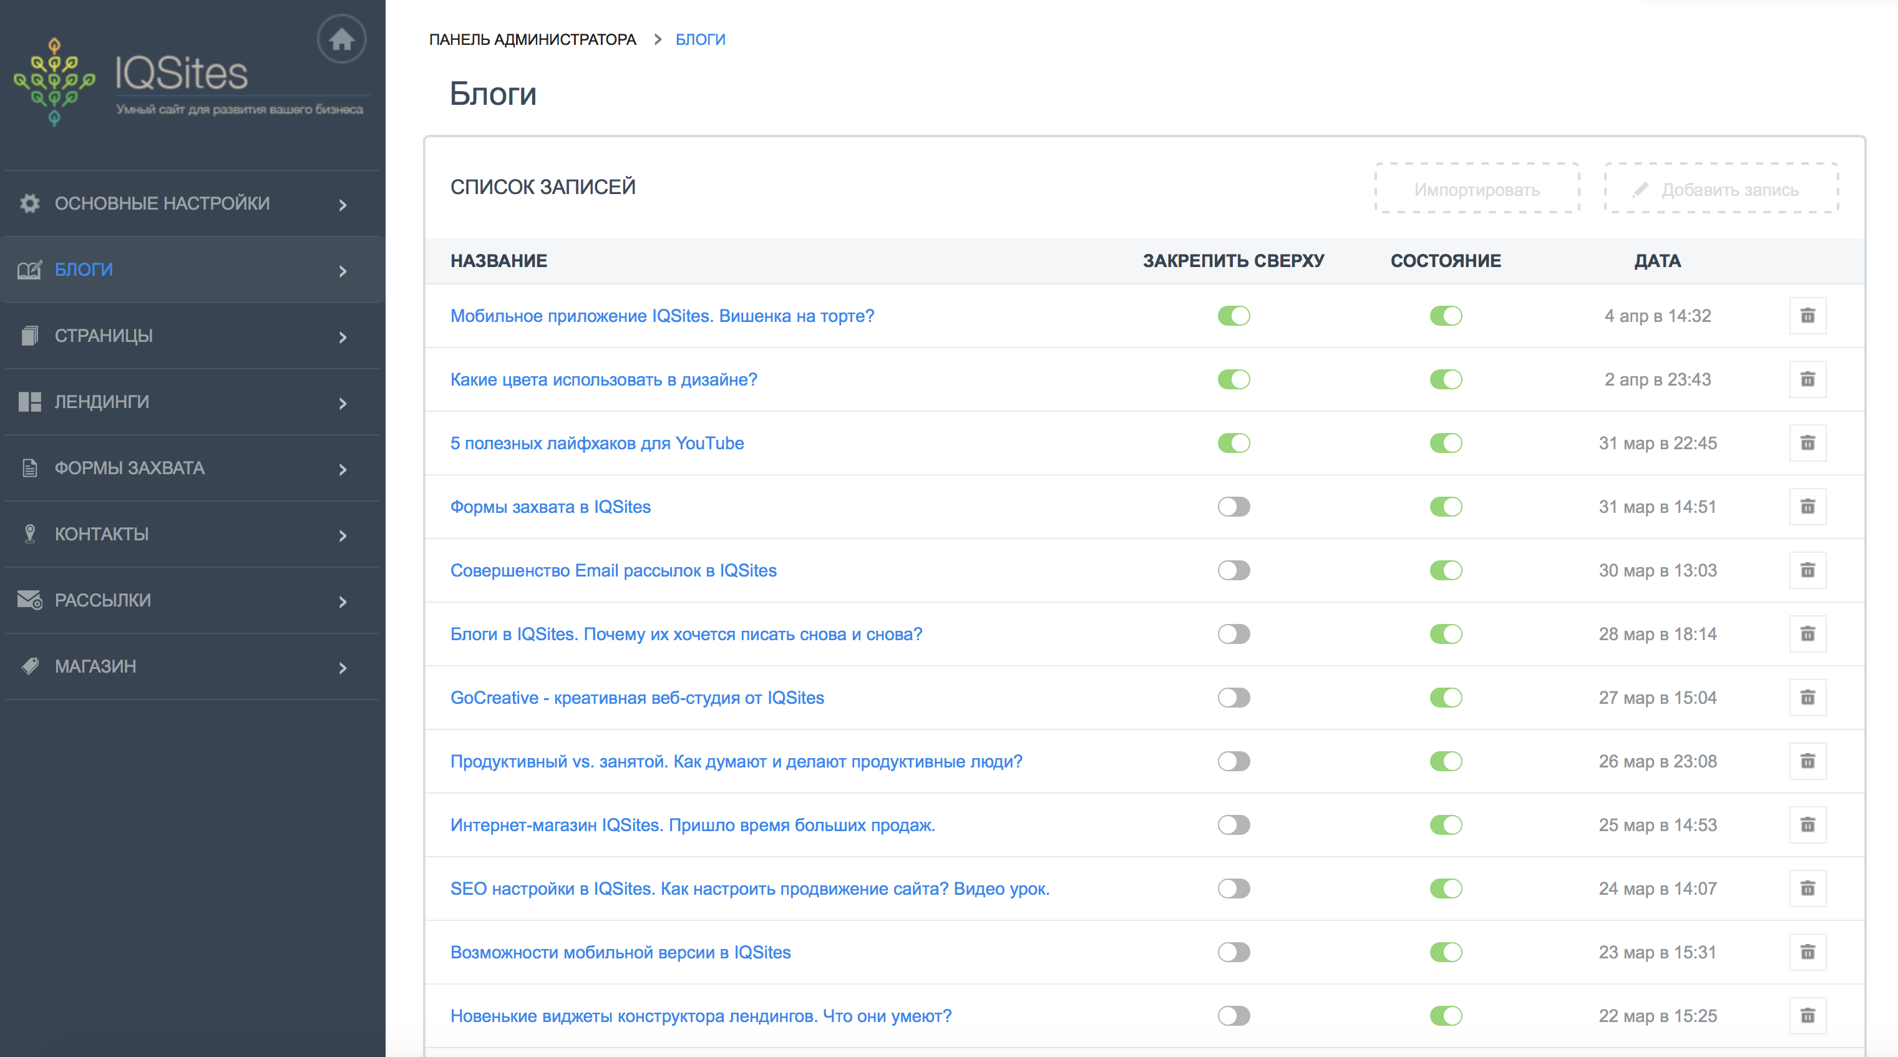1898x1057 pixels.
Task: Unpin the Какие цвета использовать в дизайне post
Action: tap(1234, 379)
